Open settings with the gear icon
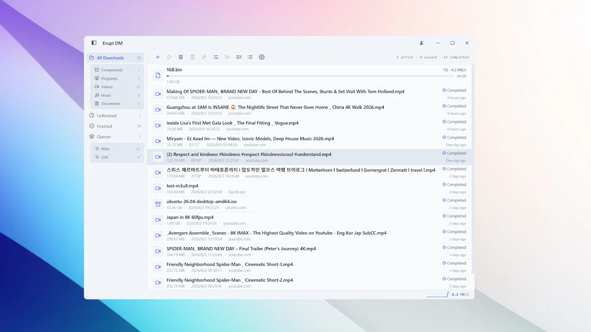This screenshot has width=591, height=332. coord(262,57)
